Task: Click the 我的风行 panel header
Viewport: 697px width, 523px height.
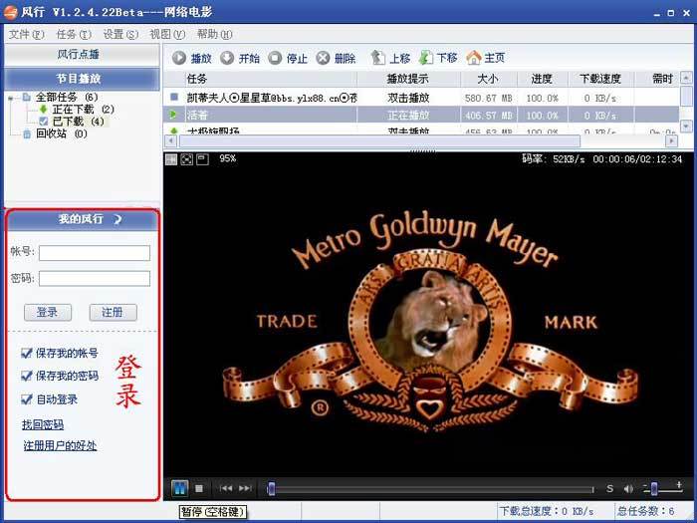Action: [x=82, y=219]
